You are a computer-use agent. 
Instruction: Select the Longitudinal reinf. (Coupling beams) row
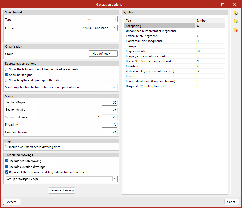click(x=175, y=81)
